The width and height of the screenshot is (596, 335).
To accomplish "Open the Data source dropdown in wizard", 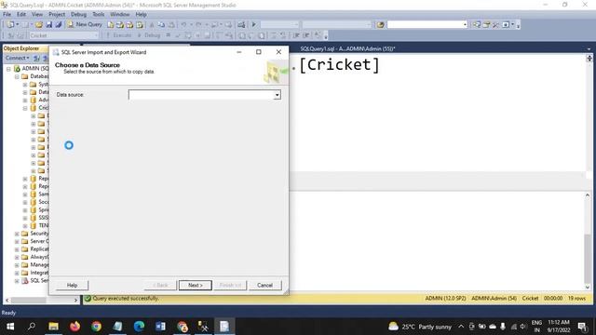I will [278, 95].
